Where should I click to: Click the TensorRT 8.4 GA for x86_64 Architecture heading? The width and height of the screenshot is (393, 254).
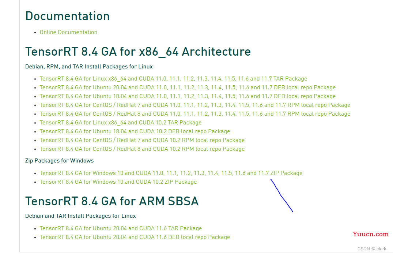[138, 52]
